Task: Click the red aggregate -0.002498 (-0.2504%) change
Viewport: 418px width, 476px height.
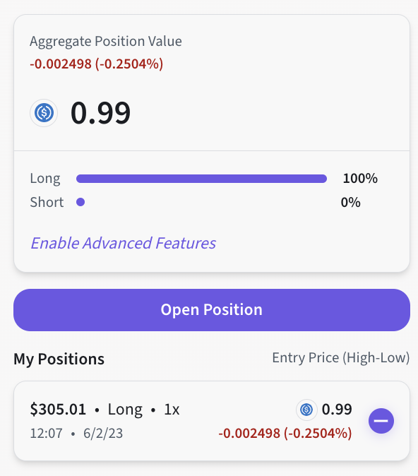Action: pyautogui.click(x=97, y=64)
